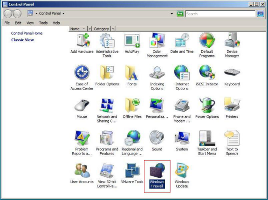This screenshot has height=200, width=268.
Task: Open the Ease of Access Center
Action: pyautogui.click(x=82, y=77)
